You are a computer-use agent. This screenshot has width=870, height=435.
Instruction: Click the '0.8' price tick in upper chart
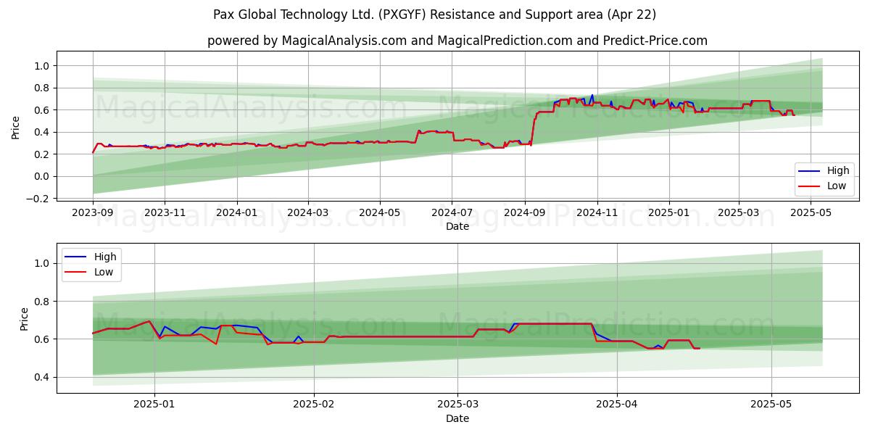43,88
